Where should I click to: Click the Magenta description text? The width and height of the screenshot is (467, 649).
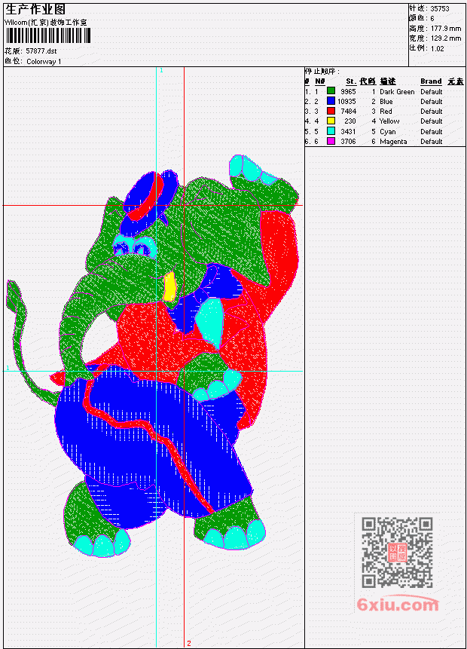pos(393,142)
